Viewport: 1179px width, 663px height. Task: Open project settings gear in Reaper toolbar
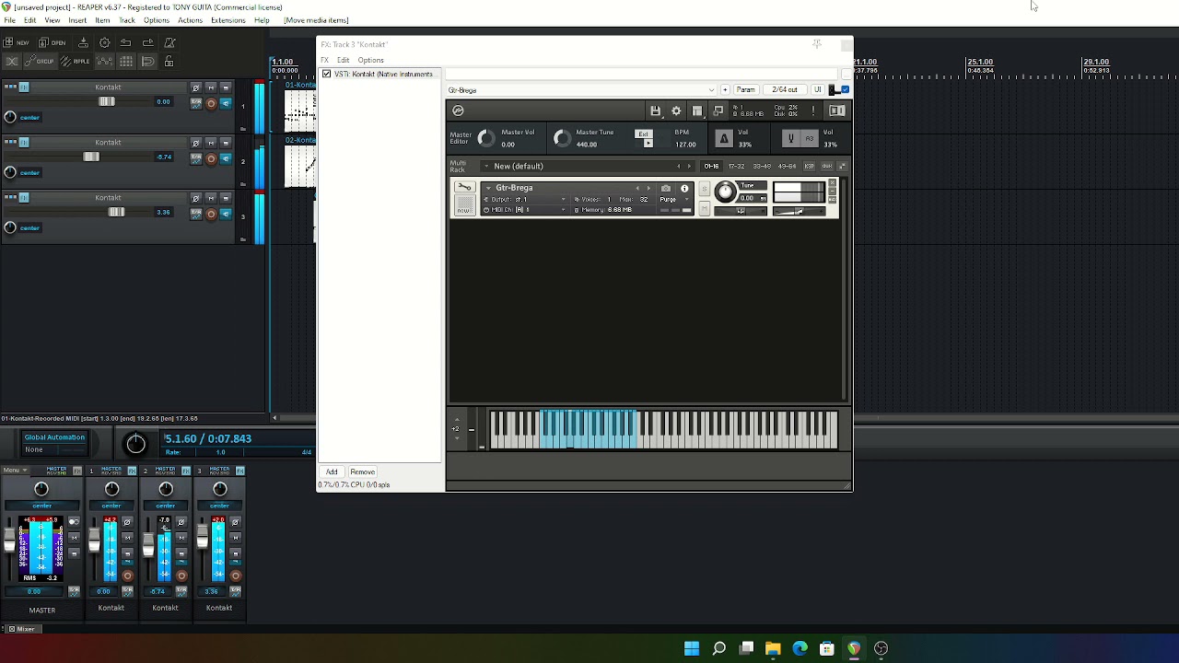104,42
